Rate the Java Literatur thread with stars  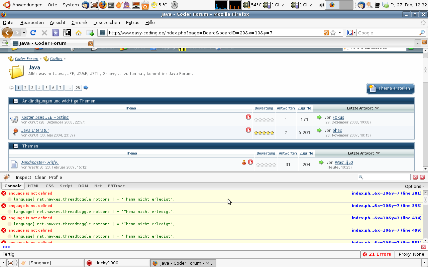tap(264, 132)
